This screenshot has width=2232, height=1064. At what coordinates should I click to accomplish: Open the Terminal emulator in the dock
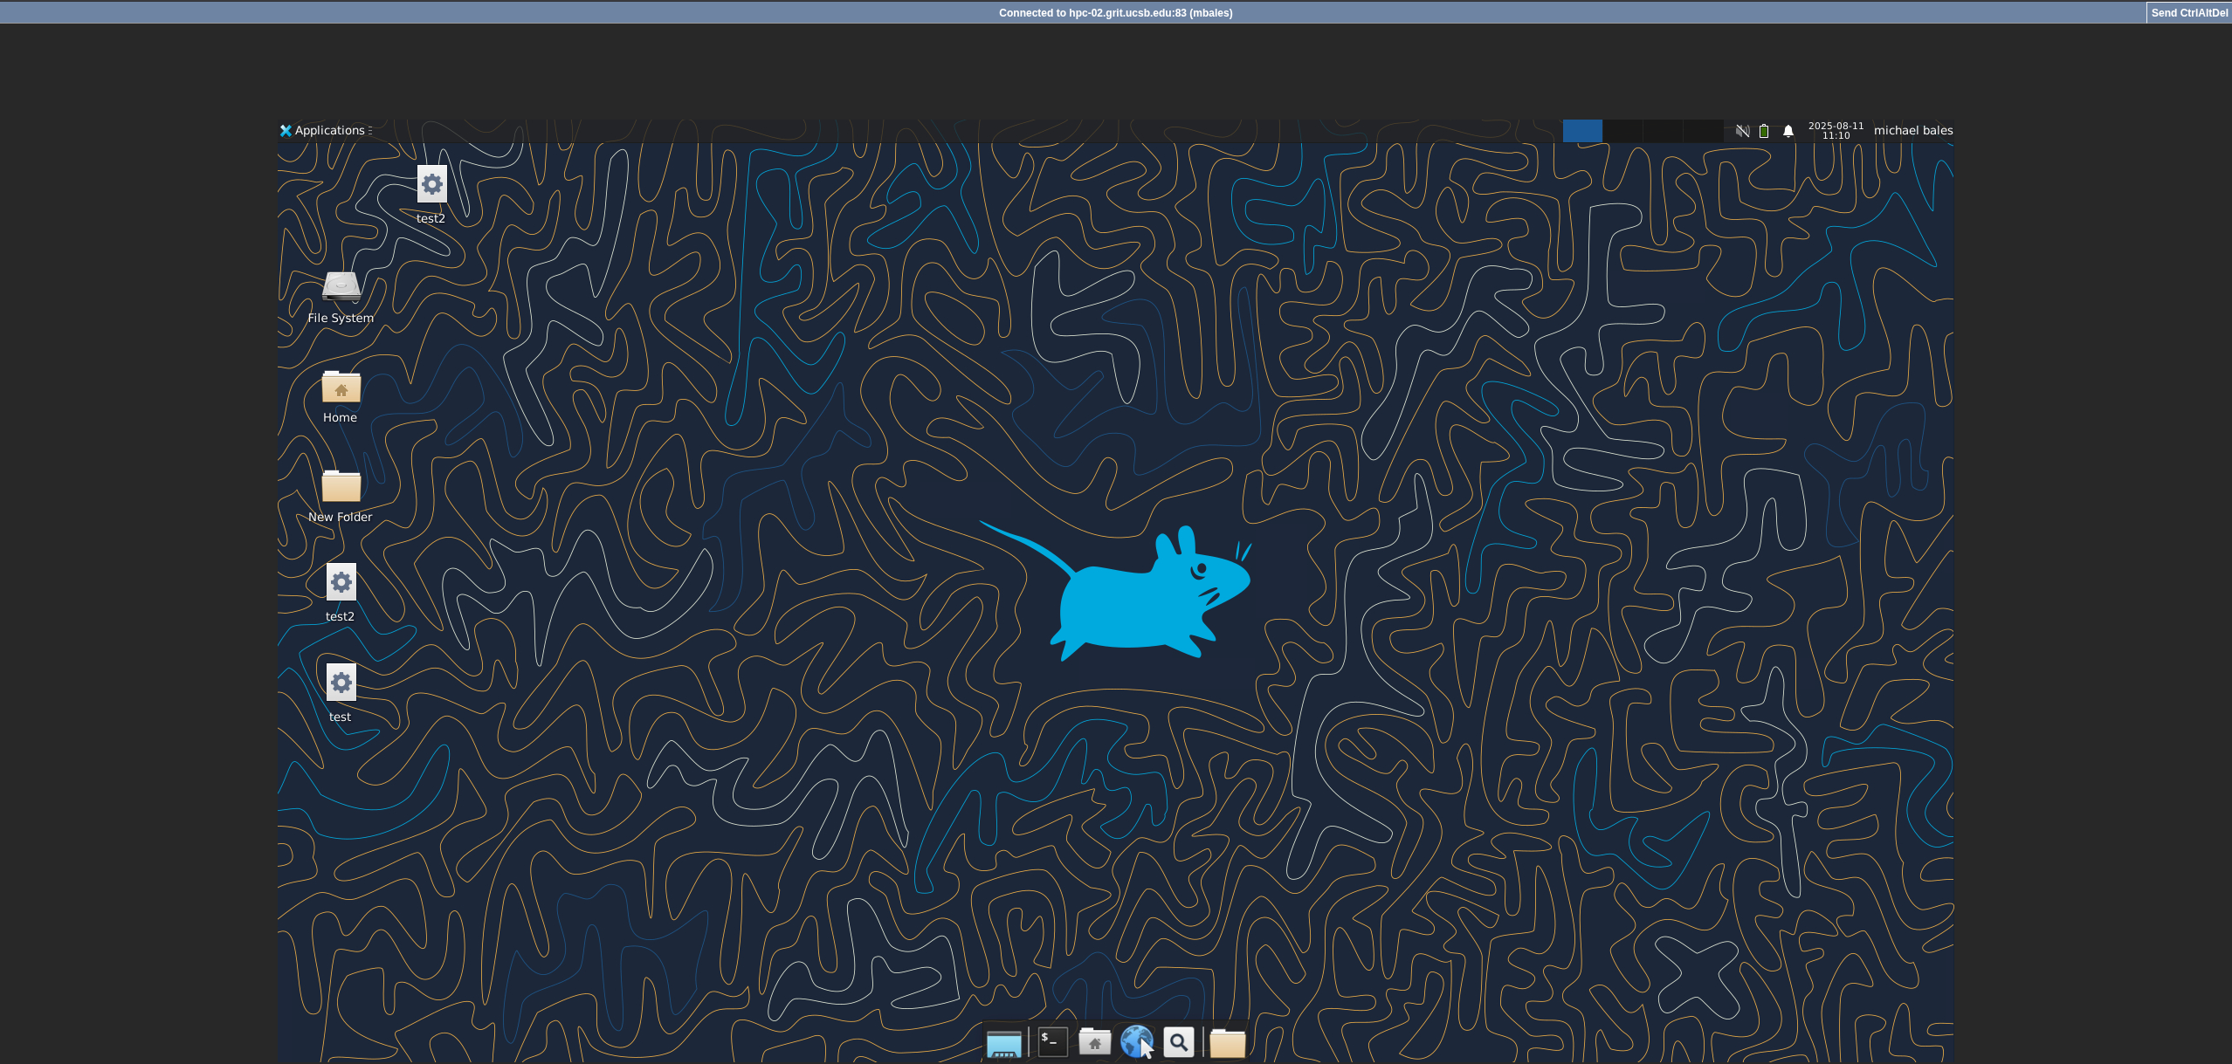pos(1052,1042)
